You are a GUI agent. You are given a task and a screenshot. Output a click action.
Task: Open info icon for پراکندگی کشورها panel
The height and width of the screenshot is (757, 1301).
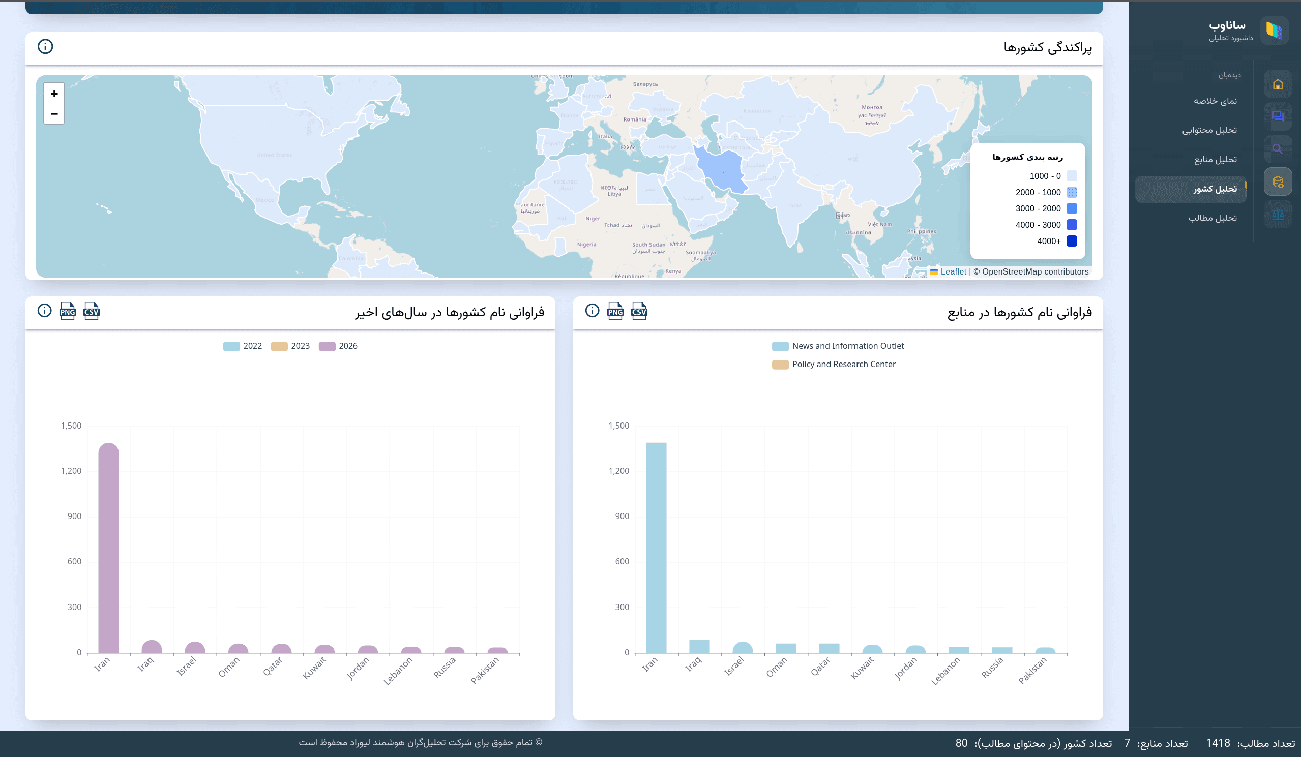click(x=45, y=46)
